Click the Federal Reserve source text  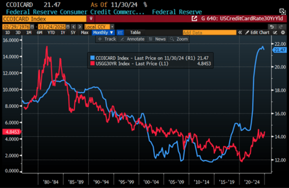pyautogui.click(x=177, y=12)
